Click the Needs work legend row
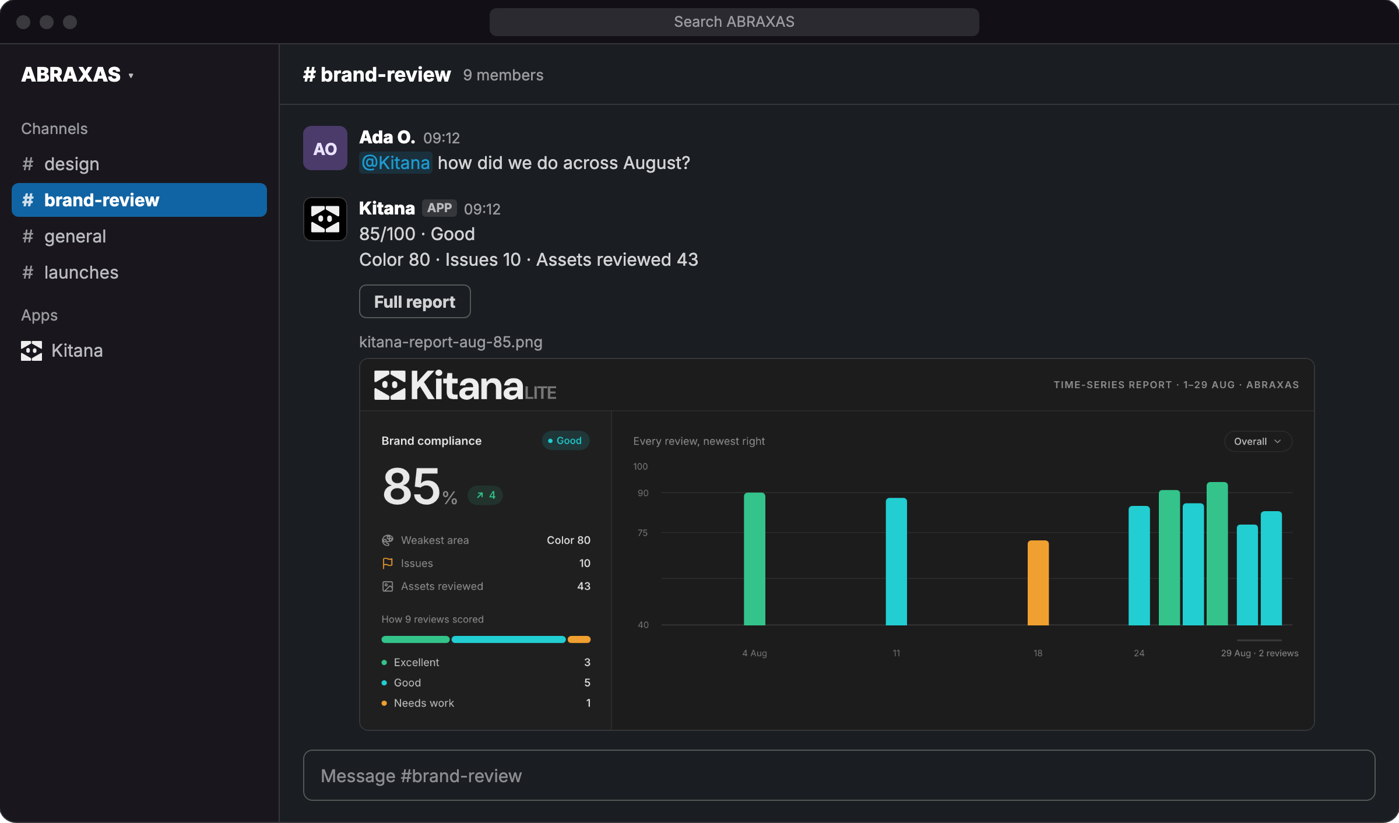This screenshot has height=823, width=1399. (486, 703)
